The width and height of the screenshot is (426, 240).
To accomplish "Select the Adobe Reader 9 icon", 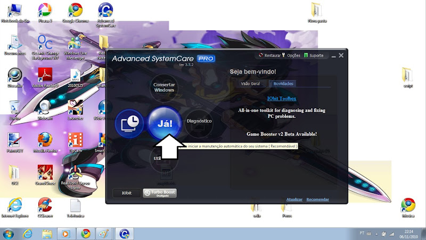I will pyautogui.click(x=45, y=77).
